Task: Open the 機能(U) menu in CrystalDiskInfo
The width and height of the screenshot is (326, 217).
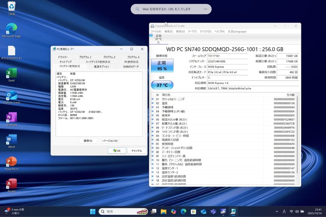Action: click(x=180, y=31)
